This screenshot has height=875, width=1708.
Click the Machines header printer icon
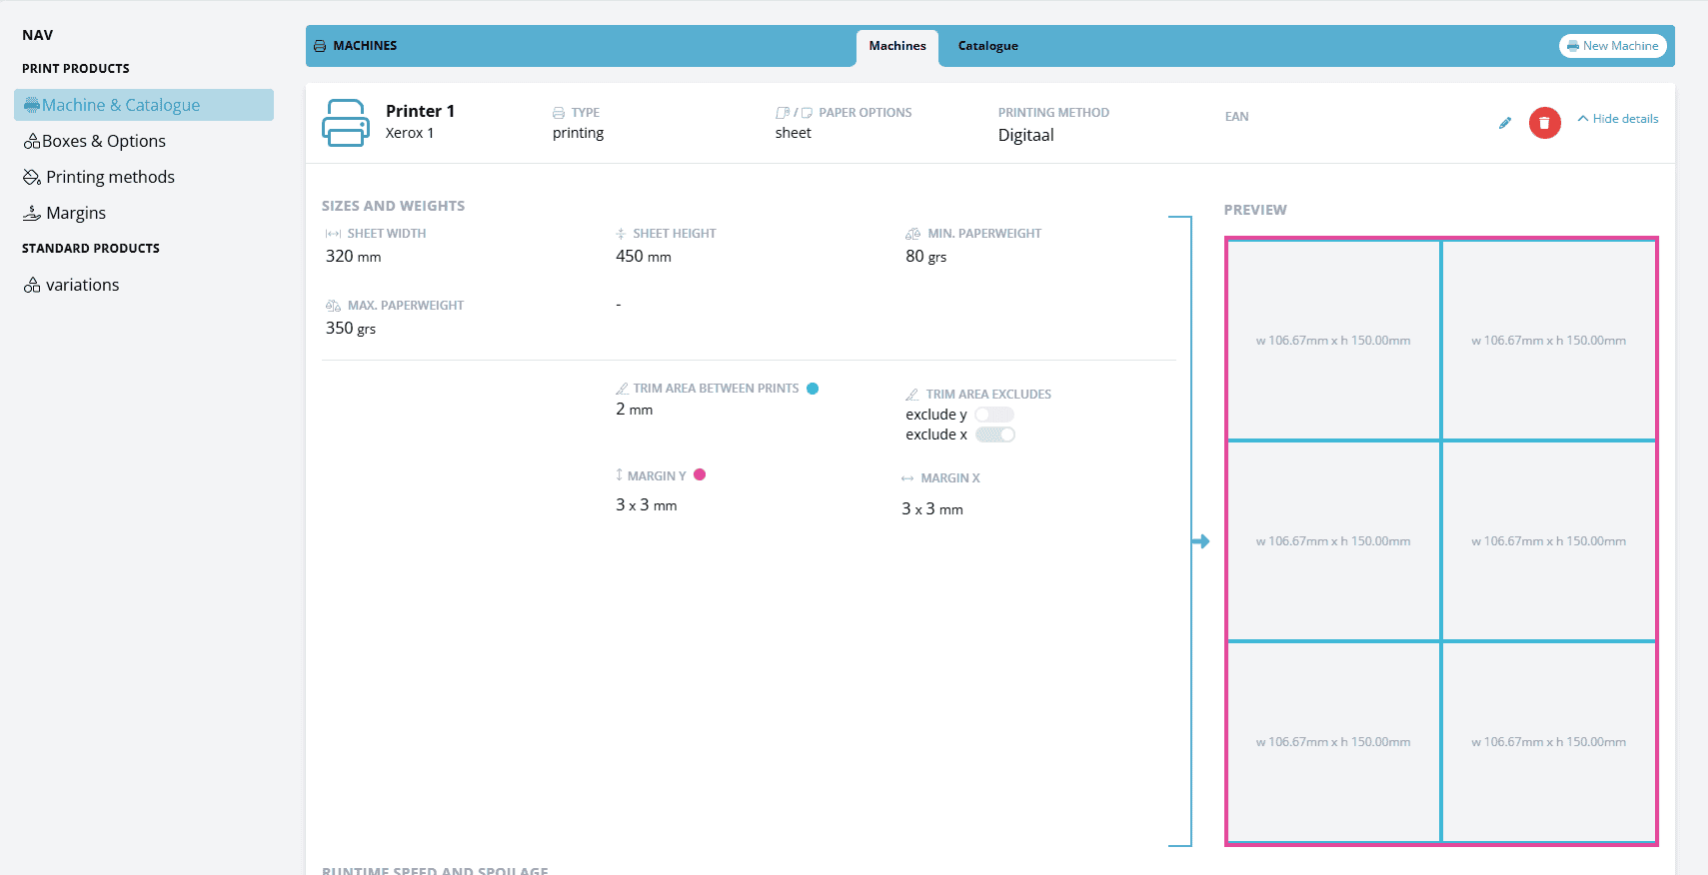point(320,46)
